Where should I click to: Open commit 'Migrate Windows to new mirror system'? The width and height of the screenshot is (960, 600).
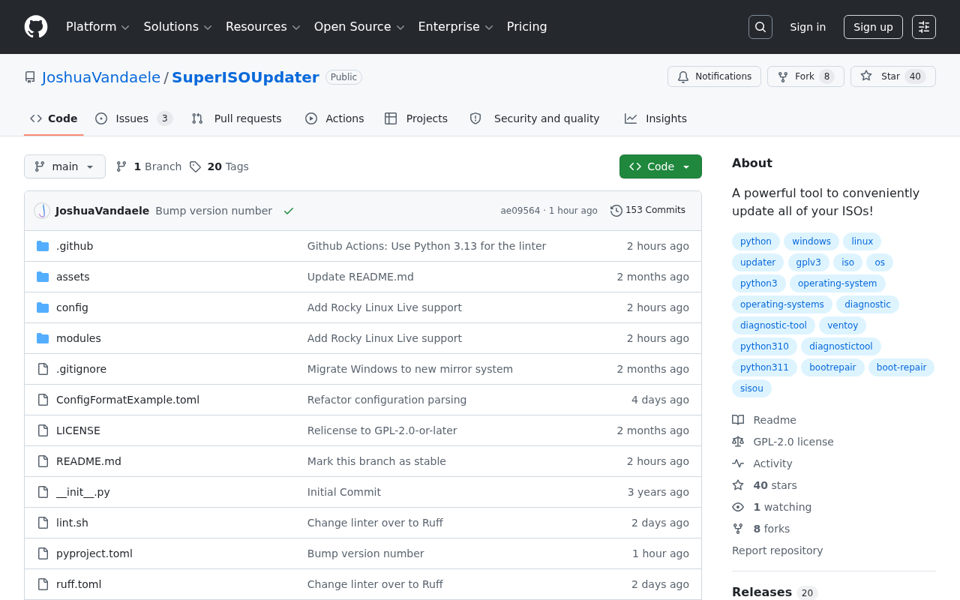tap(410, 369)
